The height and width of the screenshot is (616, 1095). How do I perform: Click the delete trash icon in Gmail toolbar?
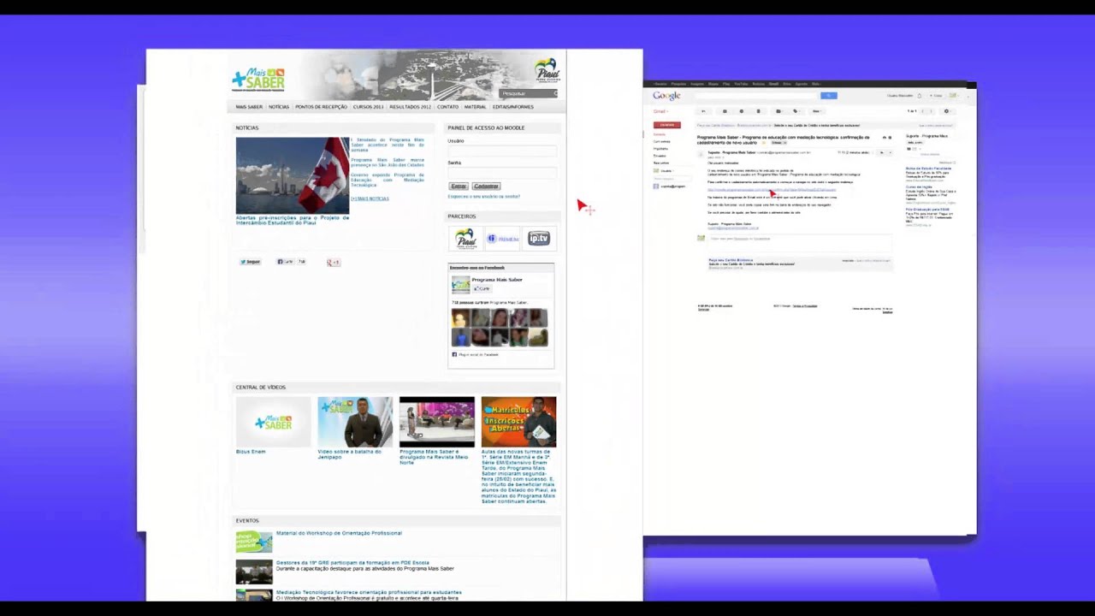[758, 111]
